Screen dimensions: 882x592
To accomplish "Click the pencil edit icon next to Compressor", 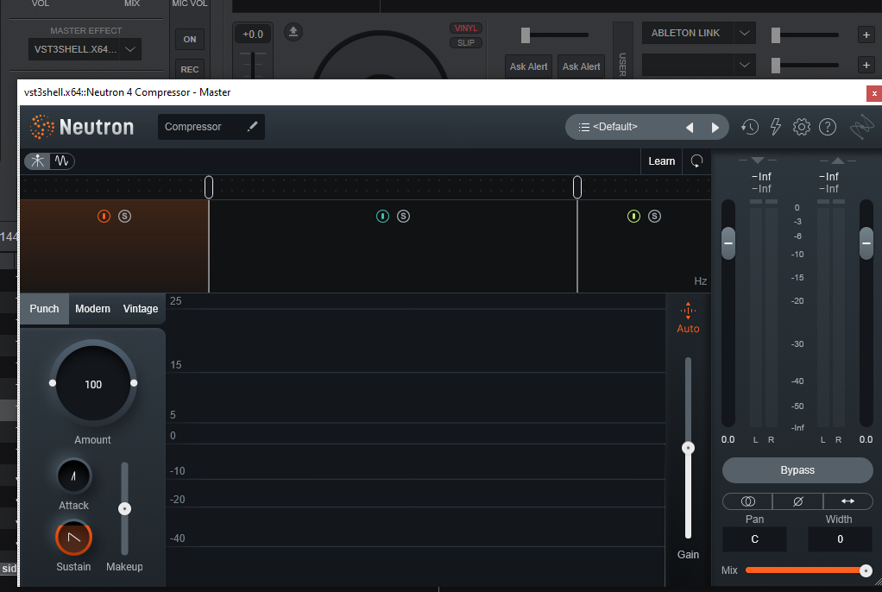I will 252,127.
